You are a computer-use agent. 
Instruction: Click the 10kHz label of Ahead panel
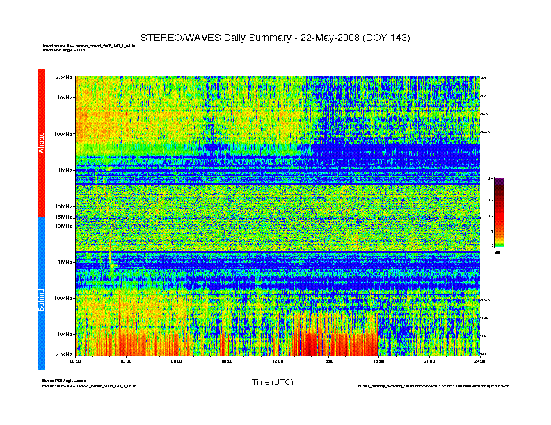click(x=65, y=97)
